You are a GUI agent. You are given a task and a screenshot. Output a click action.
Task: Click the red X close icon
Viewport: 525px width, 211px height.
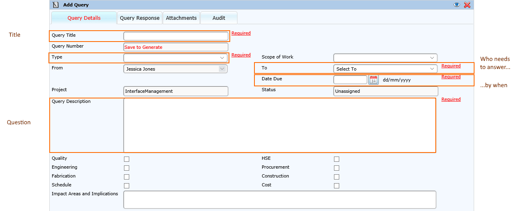[467, 5]
